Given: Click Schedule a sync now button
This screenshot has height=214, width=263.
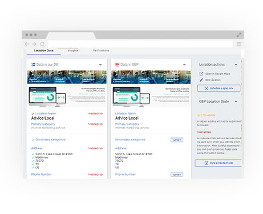Looking at the screenshot, I should click(219, 88).
